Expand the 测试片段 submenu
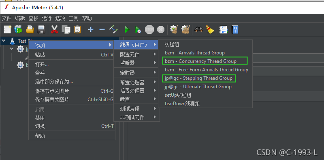Image resolution: width=324 pixels, height=160 pixels. pyautogui.click(x=136, y=109)
